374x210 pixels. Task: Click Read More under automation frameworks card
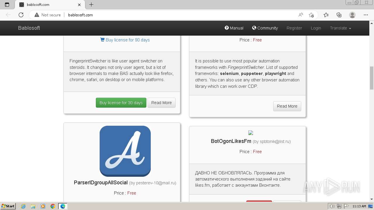tap(287, 106)
